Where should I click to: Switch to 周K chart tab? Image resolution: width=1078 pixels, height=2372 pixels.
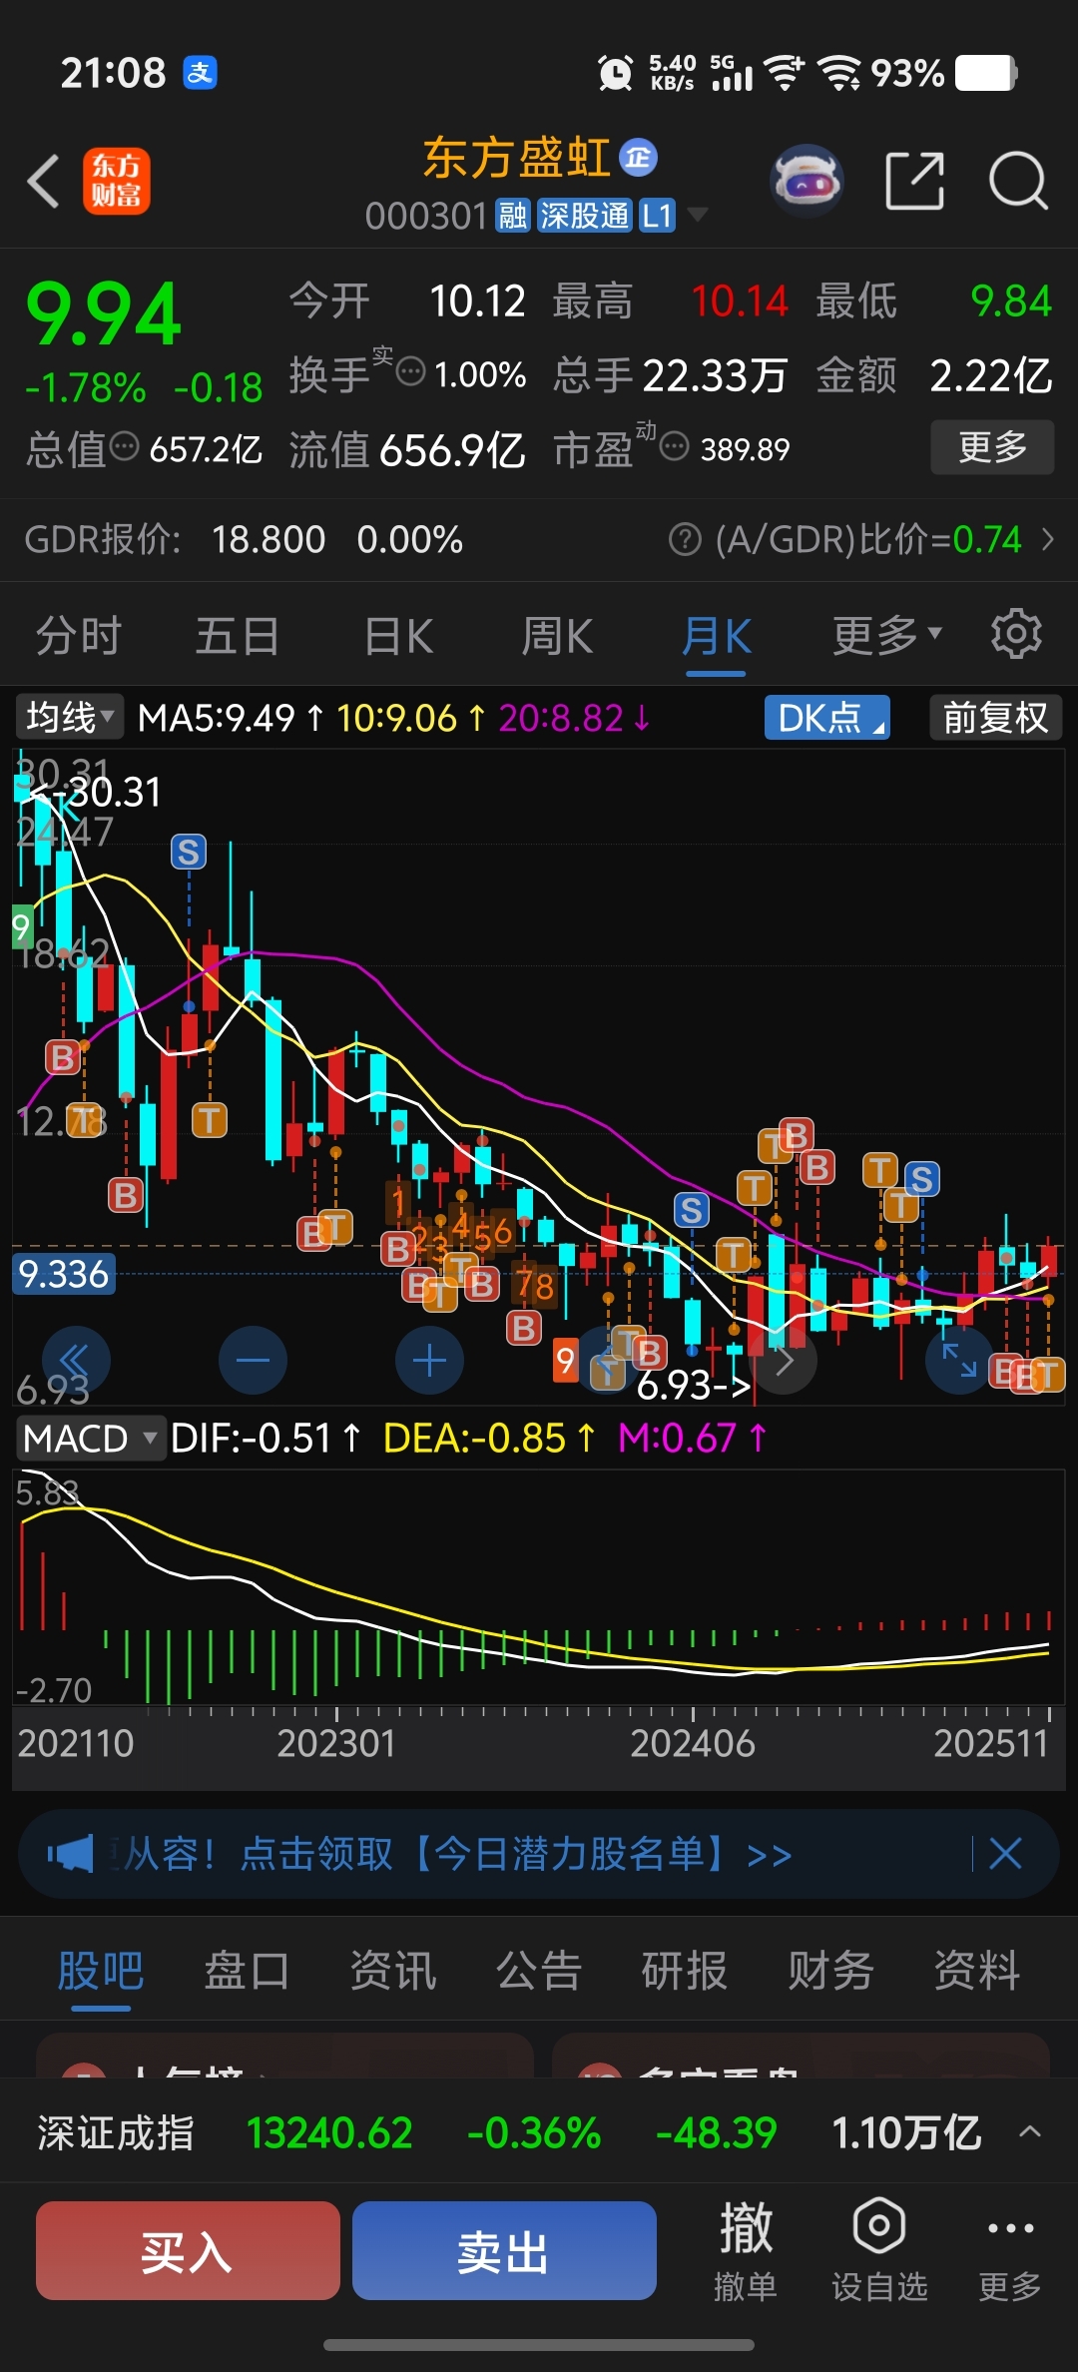pyautogui.click(x=557, y=636)
